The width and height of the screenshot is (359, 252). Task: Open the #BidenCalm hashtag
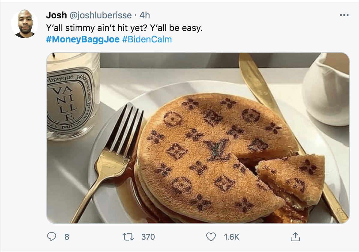(x=147, y=39)
